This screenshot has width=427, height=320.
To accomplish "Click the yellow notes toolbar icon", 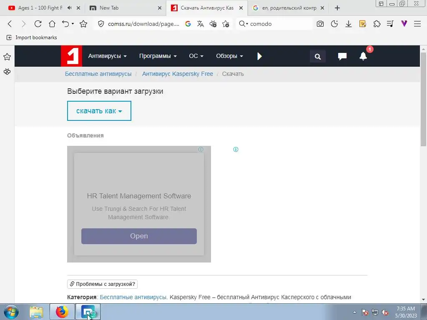I will point(363,24).
